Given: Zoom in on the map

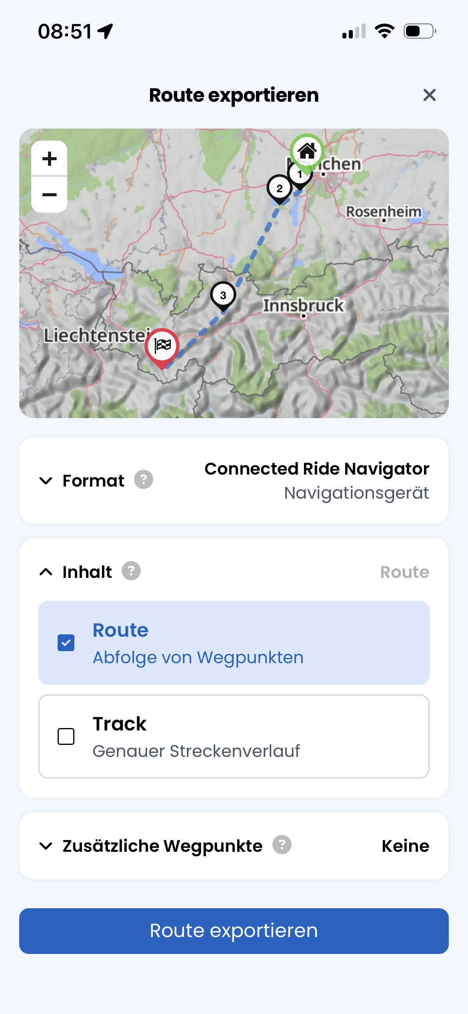Looking at the screenshot, I should click(49, 159).
